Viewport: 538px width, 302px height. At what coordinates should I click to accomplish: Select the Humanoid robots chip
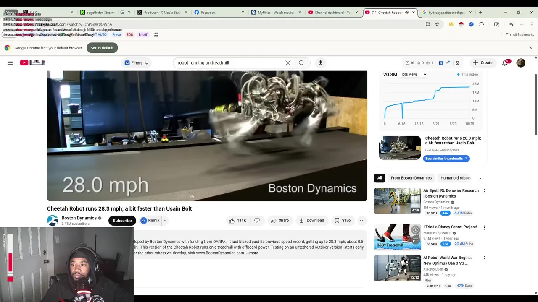pos(456,178)
